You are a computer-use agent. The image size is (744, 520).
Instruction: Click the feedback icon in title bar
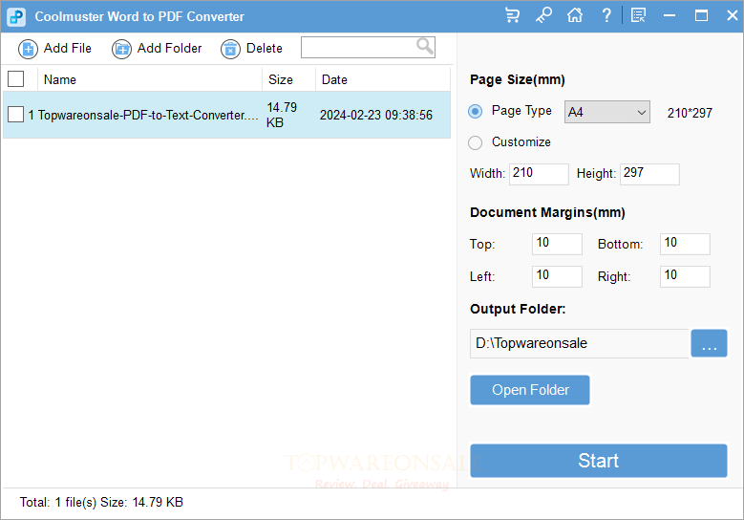tap(639, 15)
